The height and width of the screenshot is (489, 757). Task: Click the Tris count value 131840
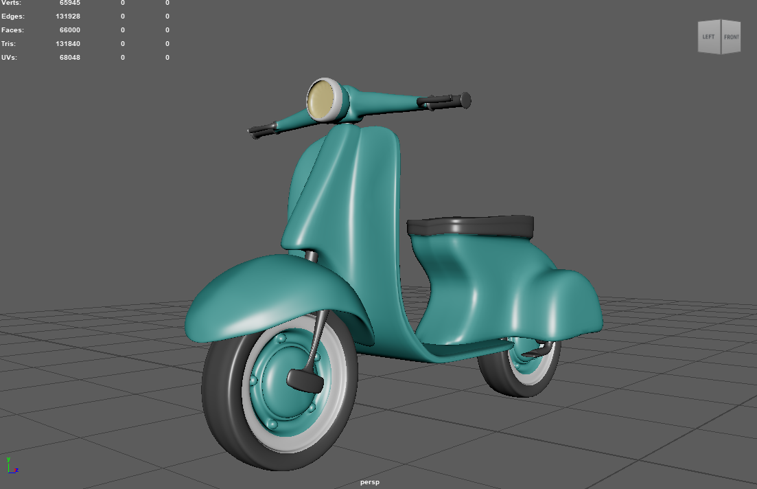click(x=67, y=43)
